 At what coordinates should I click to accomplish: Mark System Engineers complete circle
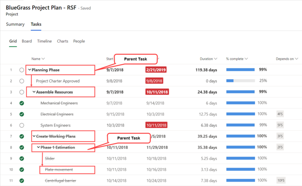pyautogui.click(x=22, y=125)
